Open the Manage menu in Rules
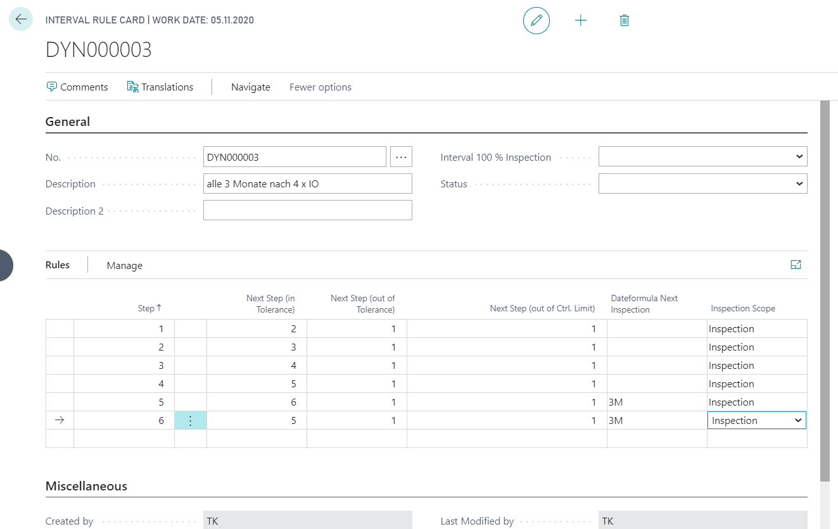This screenshot has height=529, width=838. pos(125,266)
